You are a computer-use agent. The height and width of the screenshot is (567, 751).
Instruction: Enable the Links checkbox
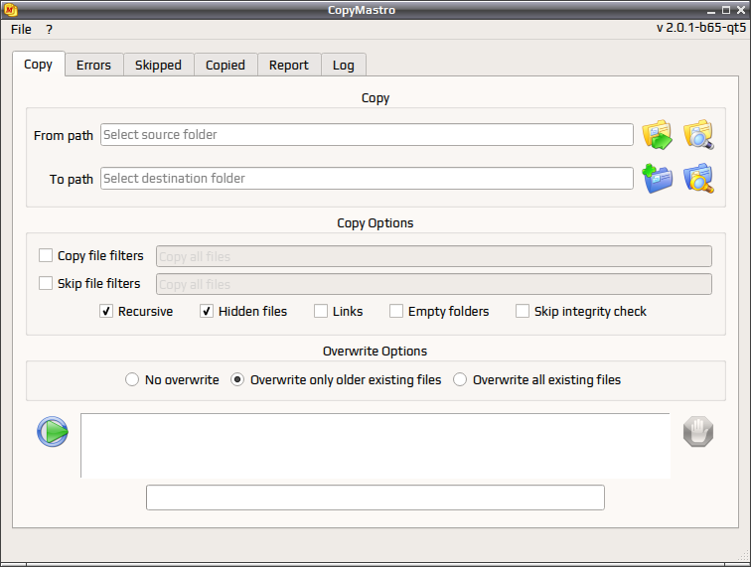tap(321, 311)
